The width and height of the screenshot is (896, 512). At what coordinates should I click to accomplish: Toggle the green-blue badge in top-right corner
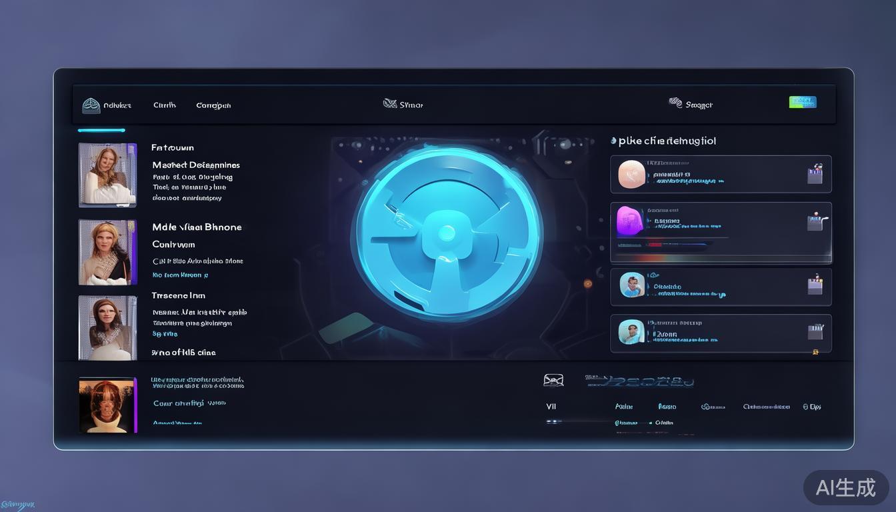point(803,102)
